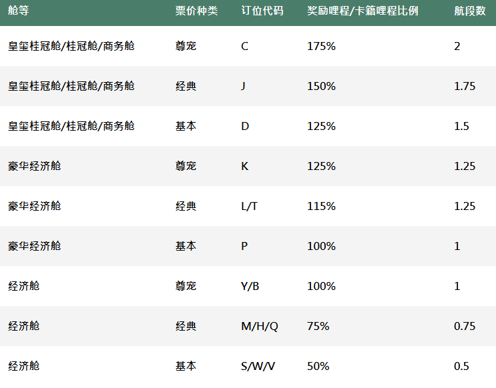Click 经典 fare type in J row
496x388 pixels.
pyautogui.click(x=186, y=86)
